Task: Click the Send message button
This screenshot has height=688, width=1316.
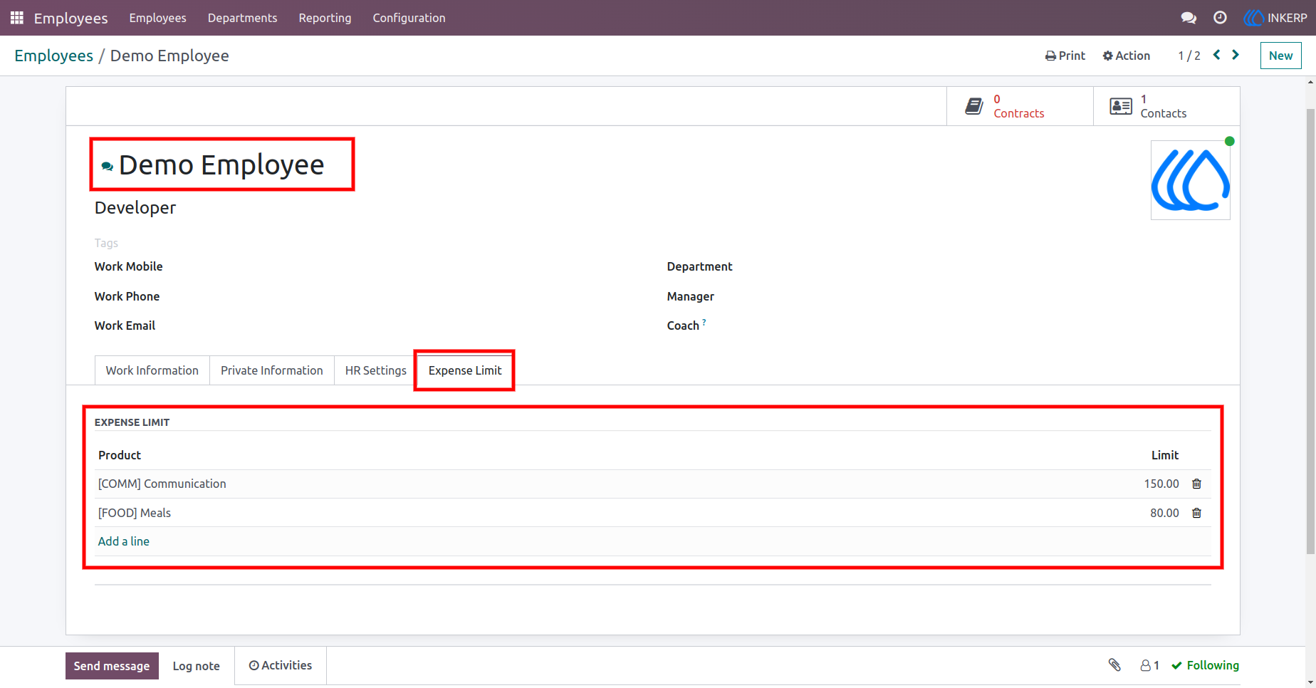Action: (112, 666)
